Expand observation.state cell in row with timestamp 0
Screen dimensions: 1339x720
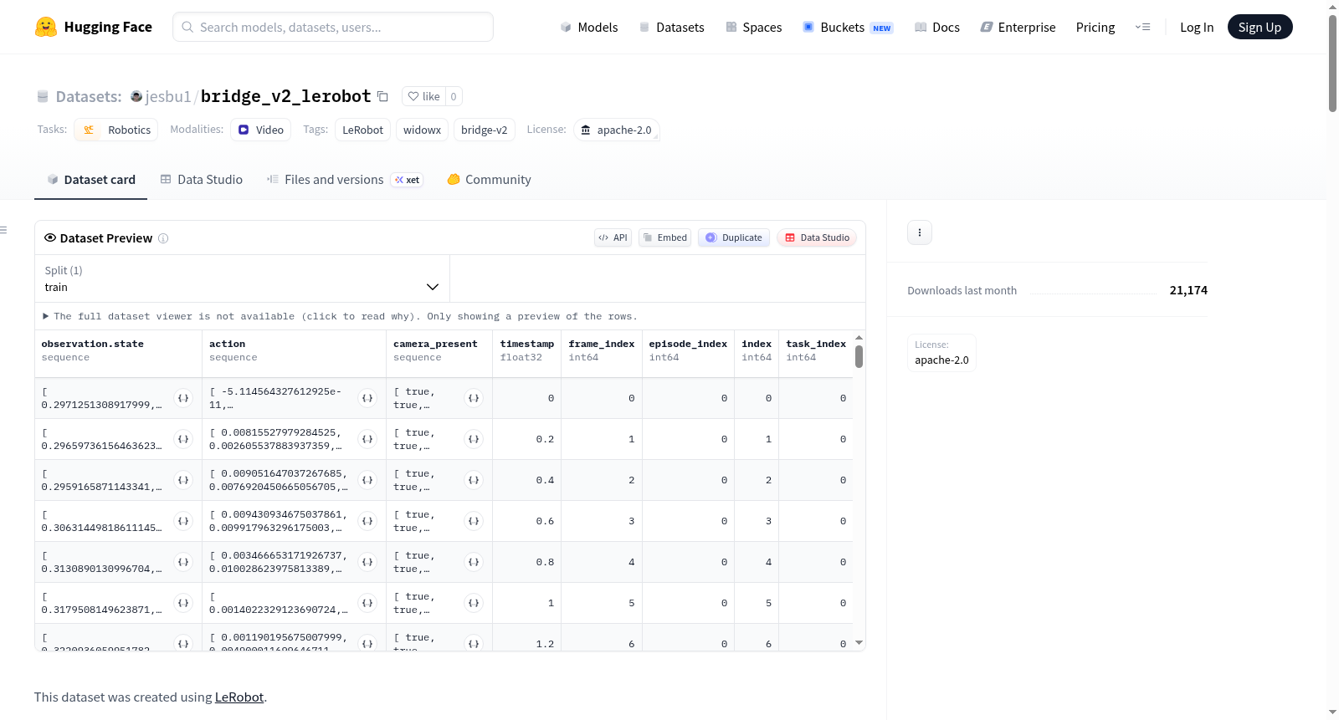pos(183,398)
